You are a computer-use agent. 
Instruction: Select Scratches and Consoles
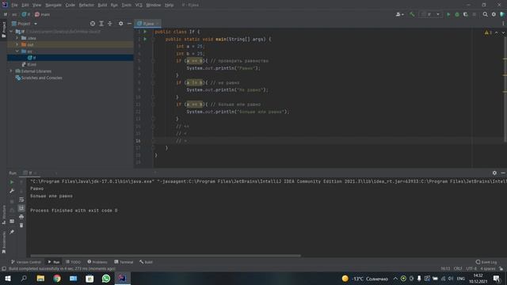tap(39, 78)
